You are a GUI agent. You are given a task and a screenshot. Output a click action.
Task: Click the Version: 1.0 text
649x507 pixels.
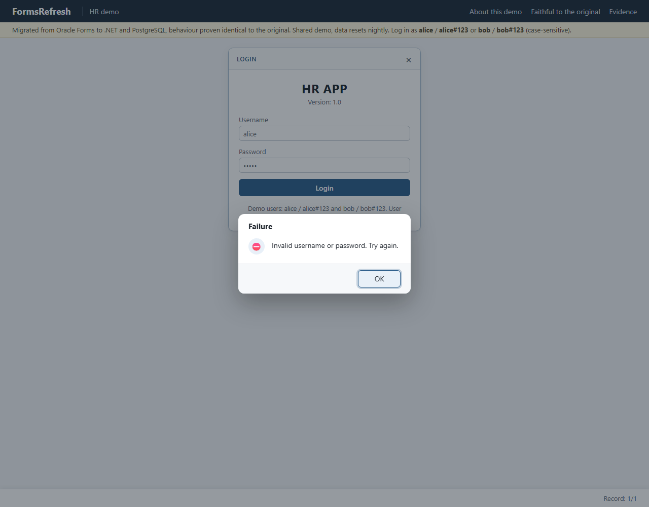(324, 102)
